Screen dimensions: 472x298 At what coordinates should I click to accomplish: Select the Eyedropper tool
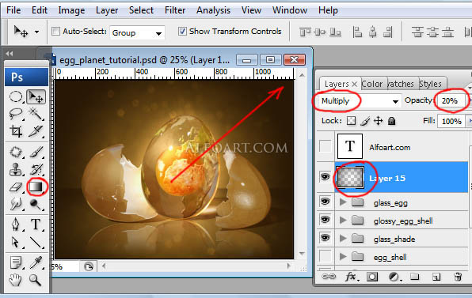(x=36, y=262)
